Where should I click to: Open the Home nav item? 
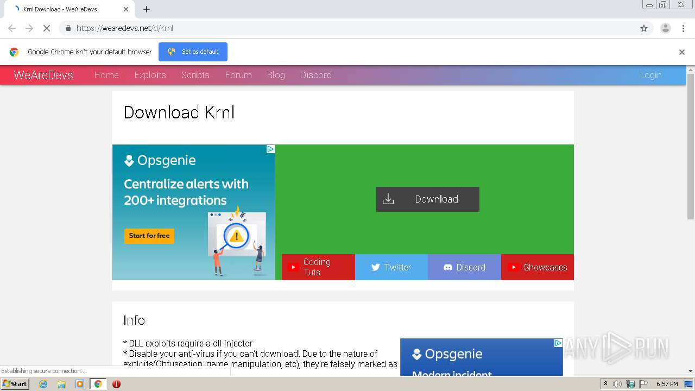(x=106, y=75)
